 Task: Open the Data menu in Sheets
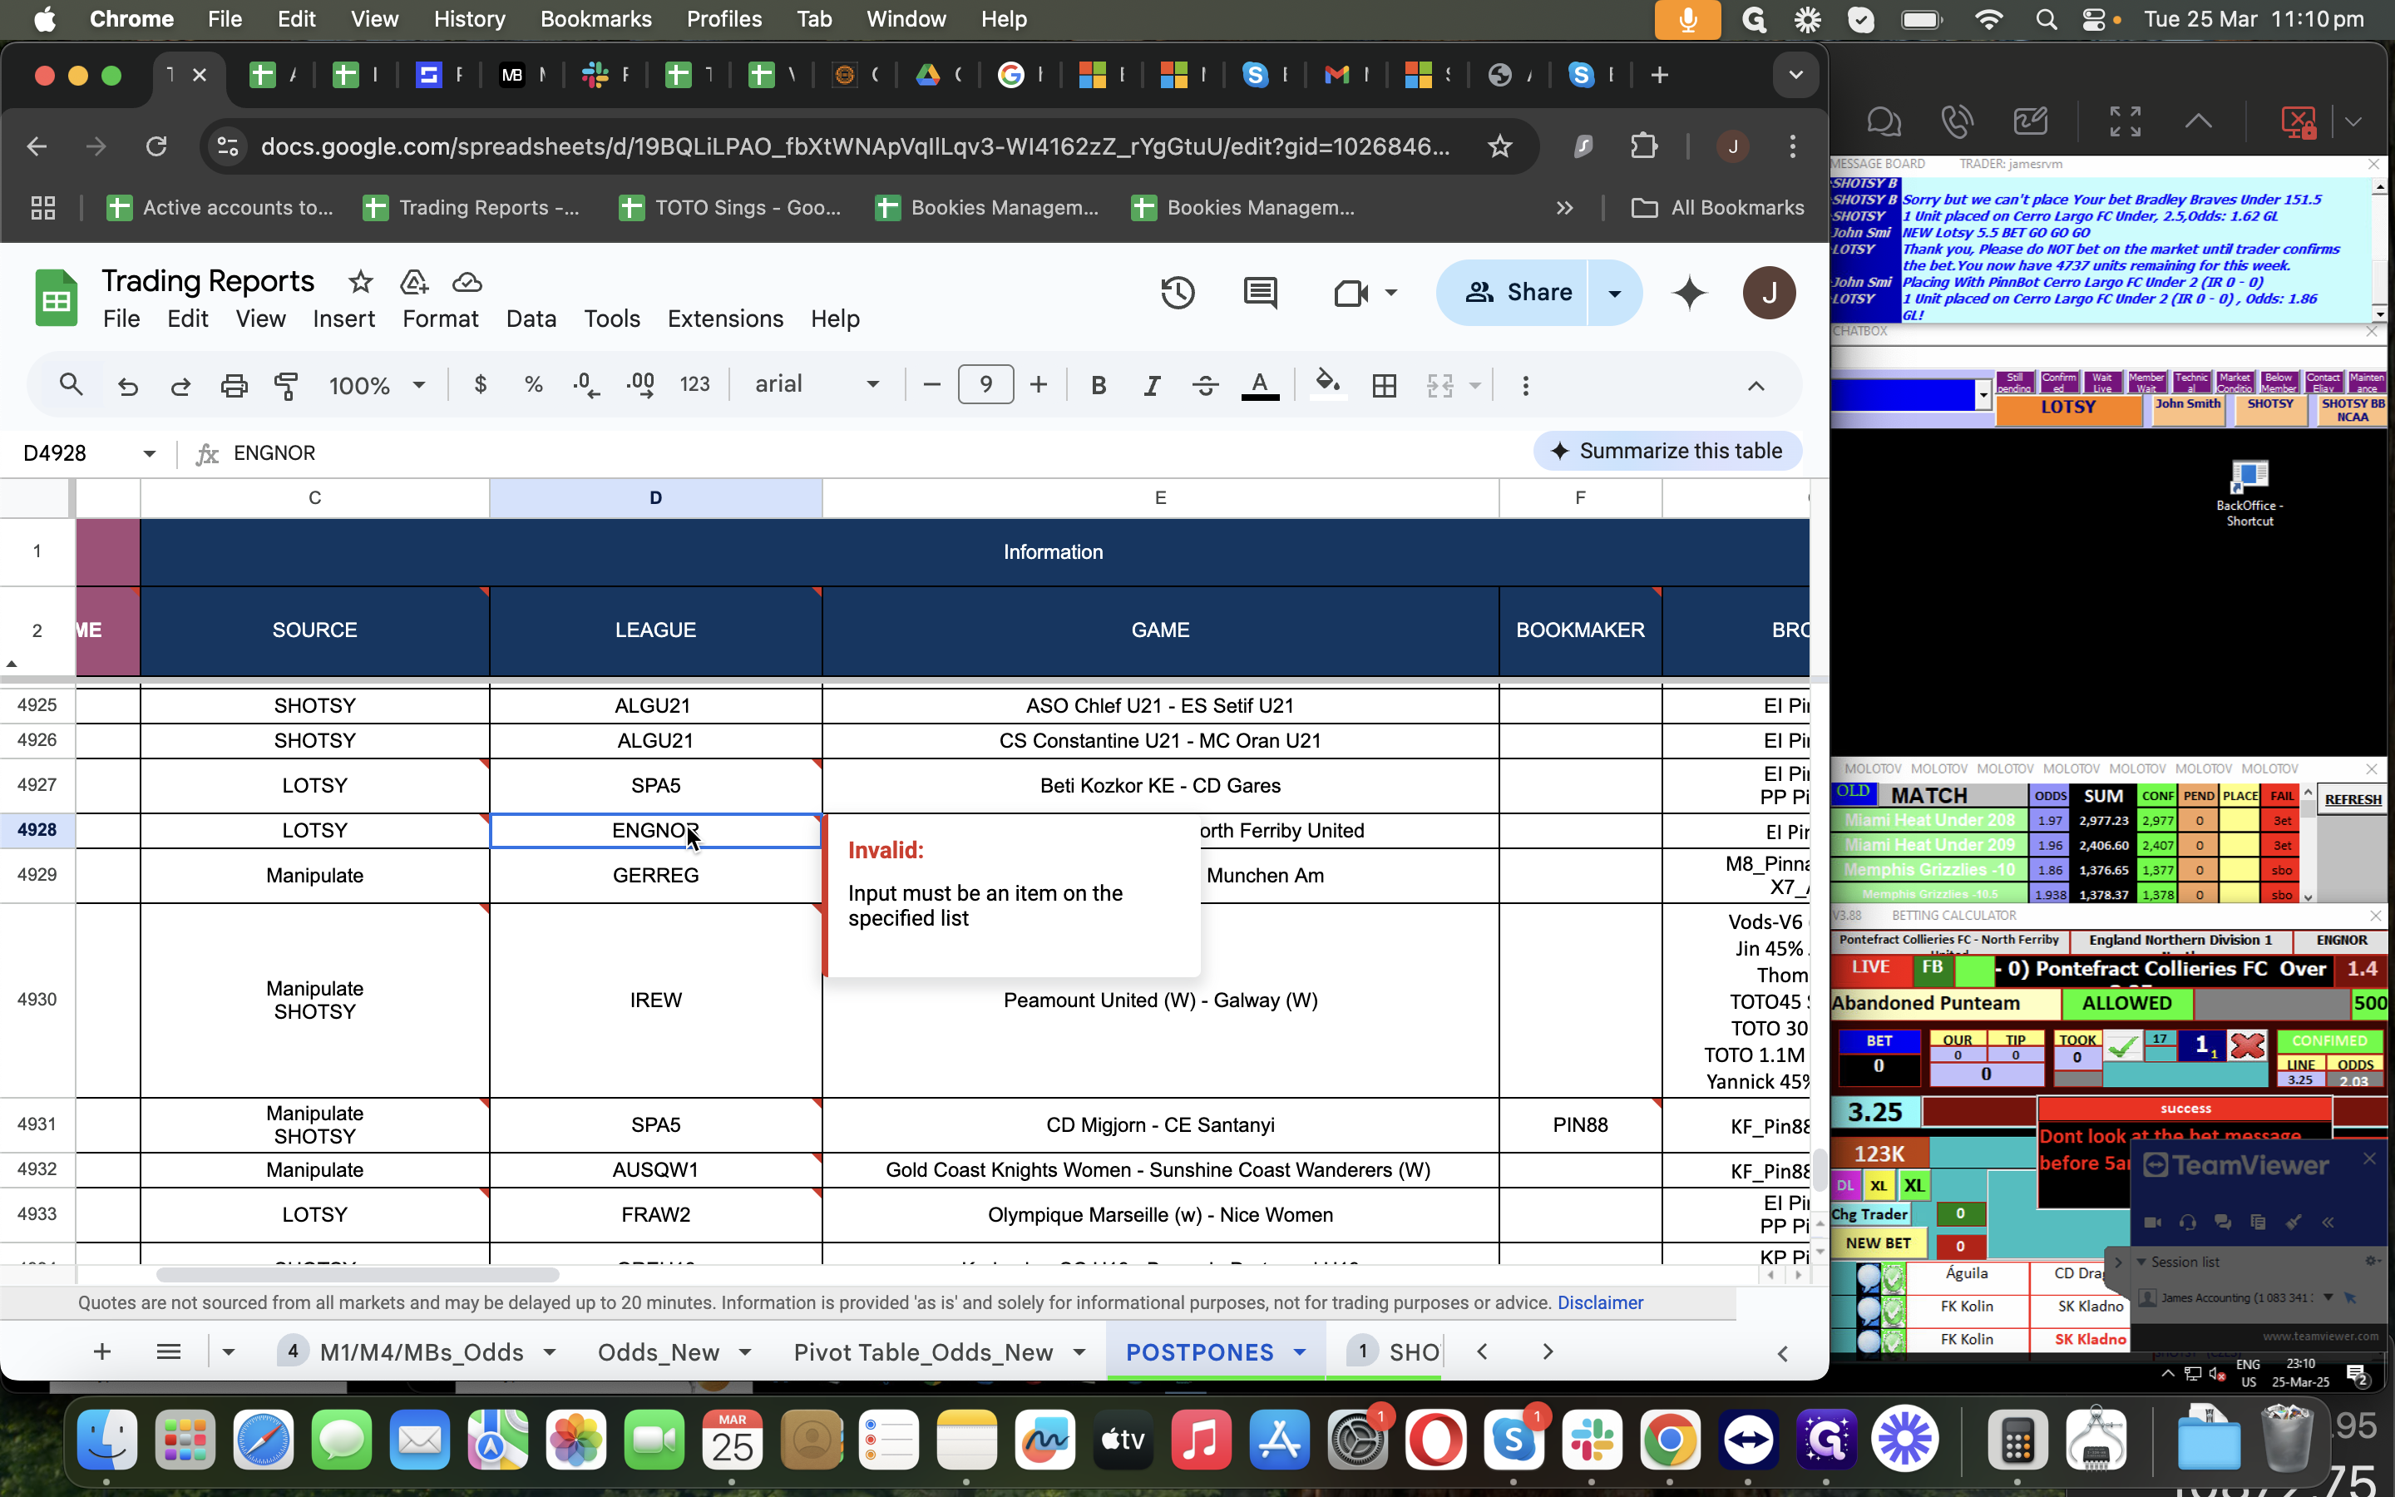click(531, 319)
